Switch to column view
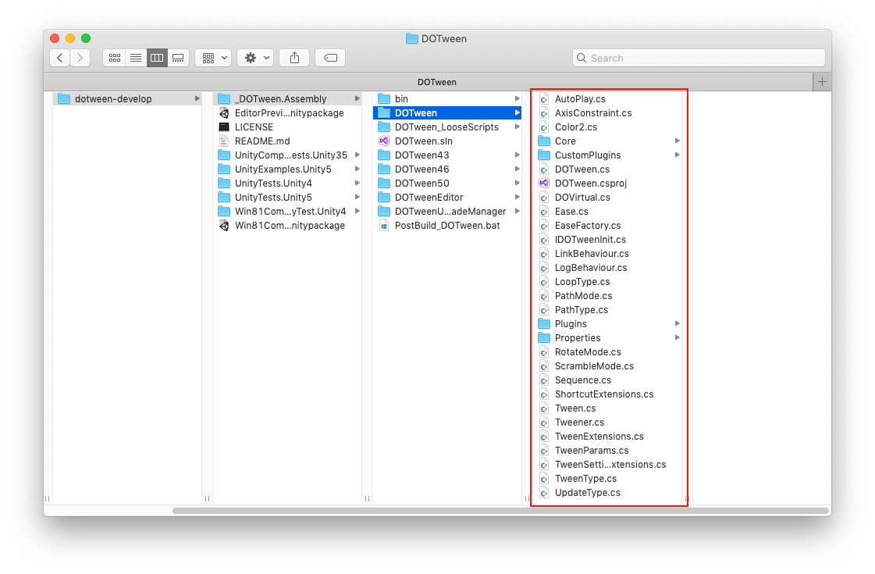Screen dimensions: 875x574 pyautogui.click(x=157, y=58)
